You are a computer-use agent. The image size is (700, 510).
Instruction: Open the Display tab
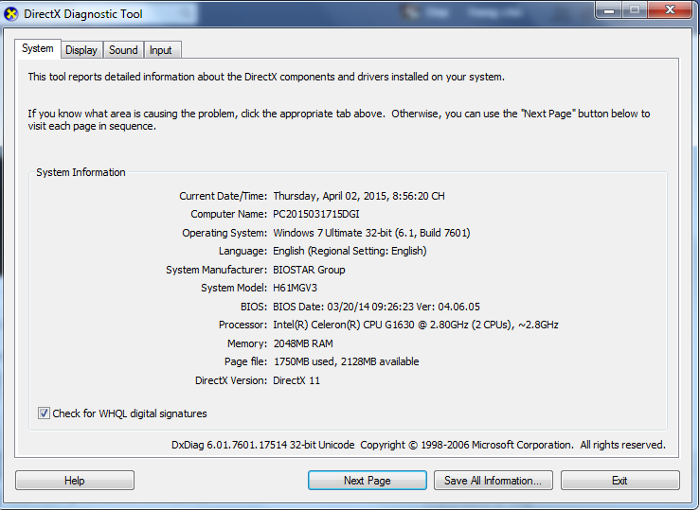pos(81,50)
